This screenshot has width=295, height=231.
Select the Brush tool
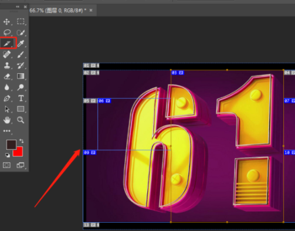click(21, 55)
